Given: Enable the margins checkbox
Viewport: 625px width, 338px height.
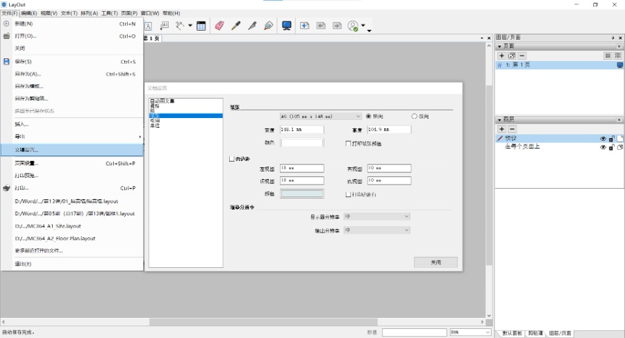Looking at the screenshot, I should coord(231,159).
